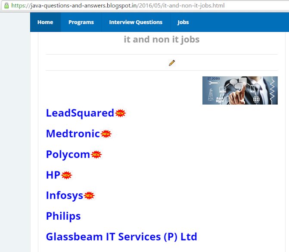The height and width of the screenshot is (252, 289).
Task: Click NEW badge beside HP
Action: [x=66, y=175]
